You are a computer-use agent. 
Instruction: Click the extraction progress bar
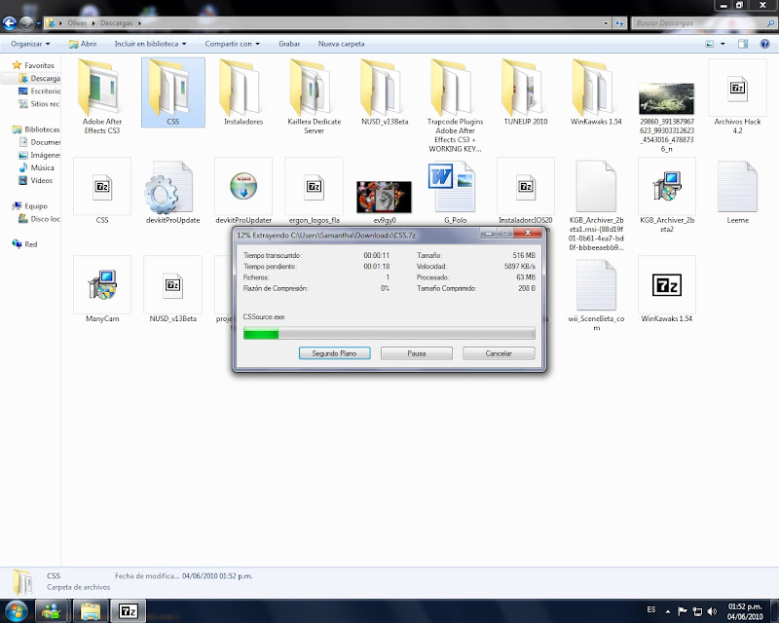pos(389,333)
